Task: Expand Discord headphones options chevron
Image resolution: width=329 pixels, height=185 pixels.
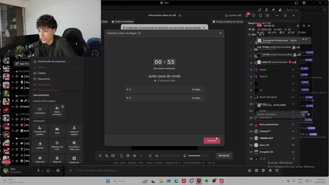Action: [x=52, y=170]
